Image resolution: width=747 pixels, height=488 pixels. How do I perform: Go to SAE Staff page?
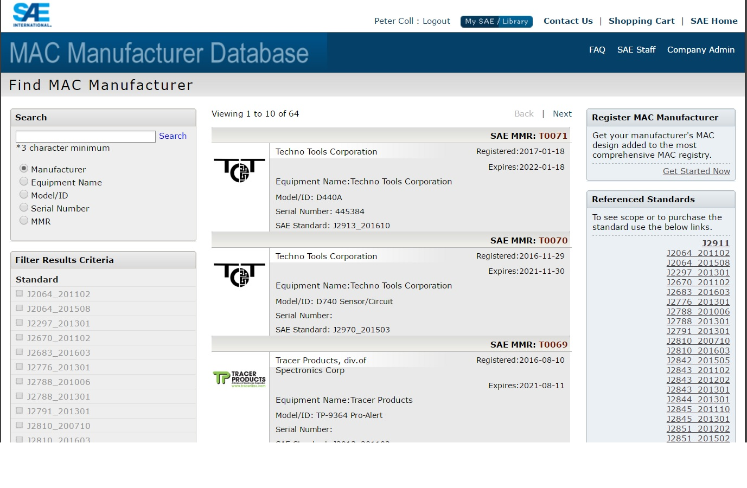pos(636,50)
